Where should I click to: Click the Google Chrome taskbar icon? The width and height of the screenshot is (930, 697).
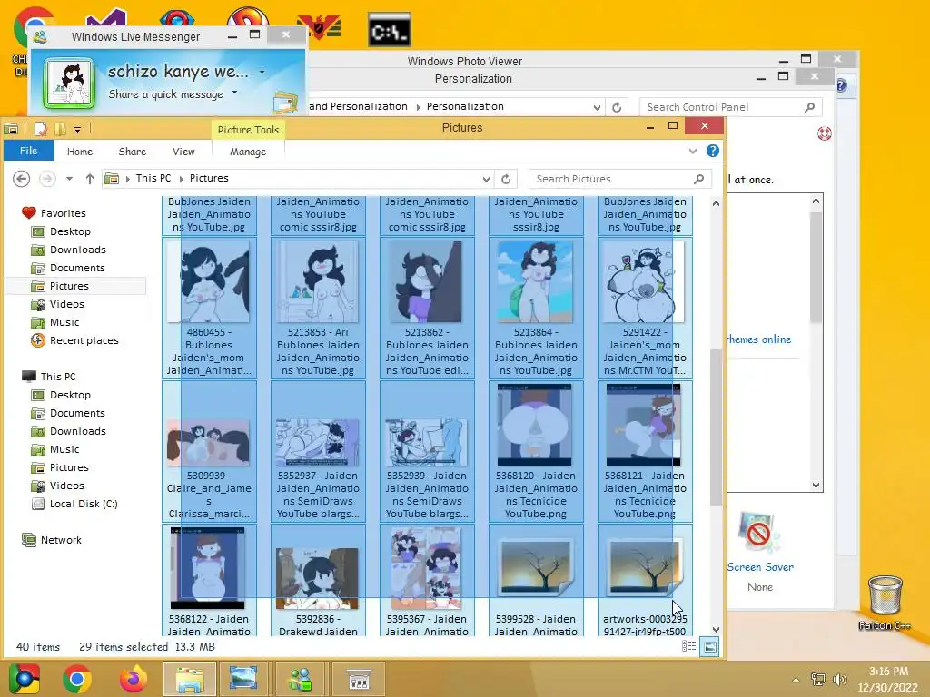[x=77, y=679]
